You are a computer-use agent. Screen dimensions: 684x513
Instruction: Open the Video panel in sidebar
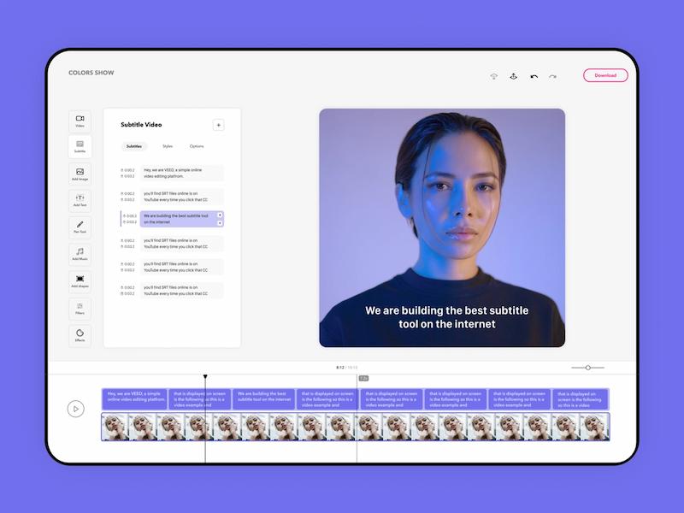click(x=80, y=121)
